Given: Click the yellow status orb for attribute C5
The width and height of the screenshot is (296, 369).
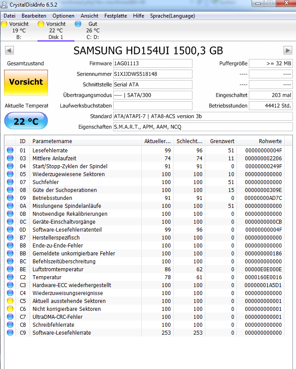Looking at the screenshot, I should (x=10, y=301).
